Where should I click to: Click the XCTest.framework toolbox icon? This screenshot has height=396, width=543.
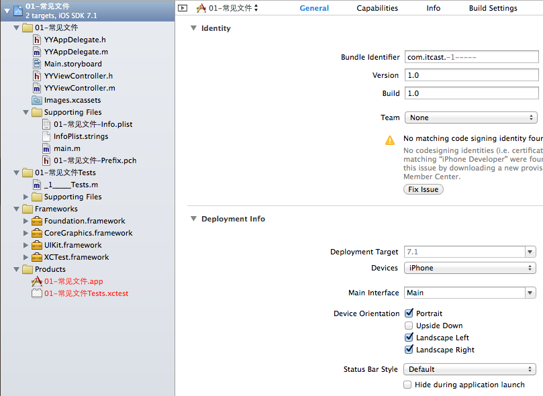37,257
